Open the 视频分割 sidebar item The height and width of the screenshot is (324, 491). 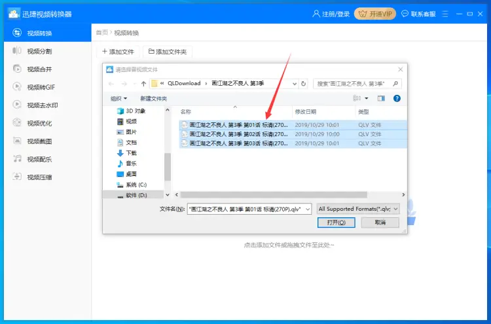pos(47,51)
